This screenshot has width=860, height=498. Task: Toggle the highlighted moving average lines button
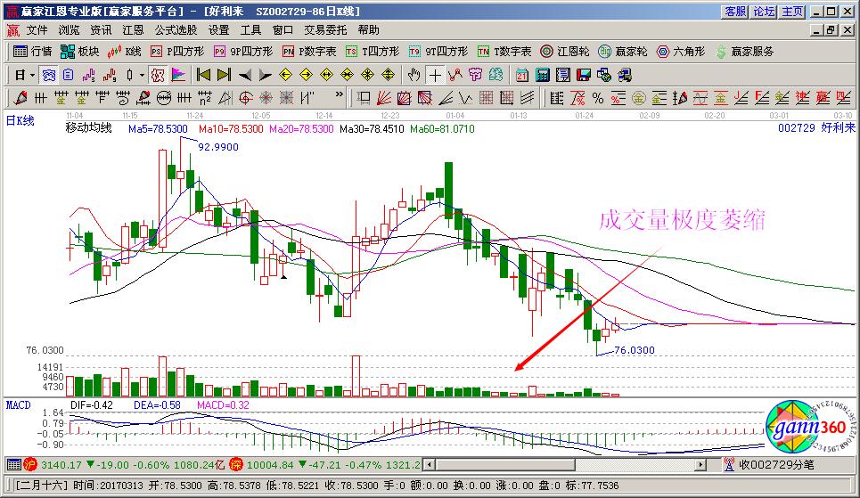pos(50,75)
